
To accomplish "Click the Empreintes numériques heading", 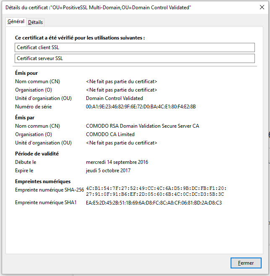I will (43, 181).
